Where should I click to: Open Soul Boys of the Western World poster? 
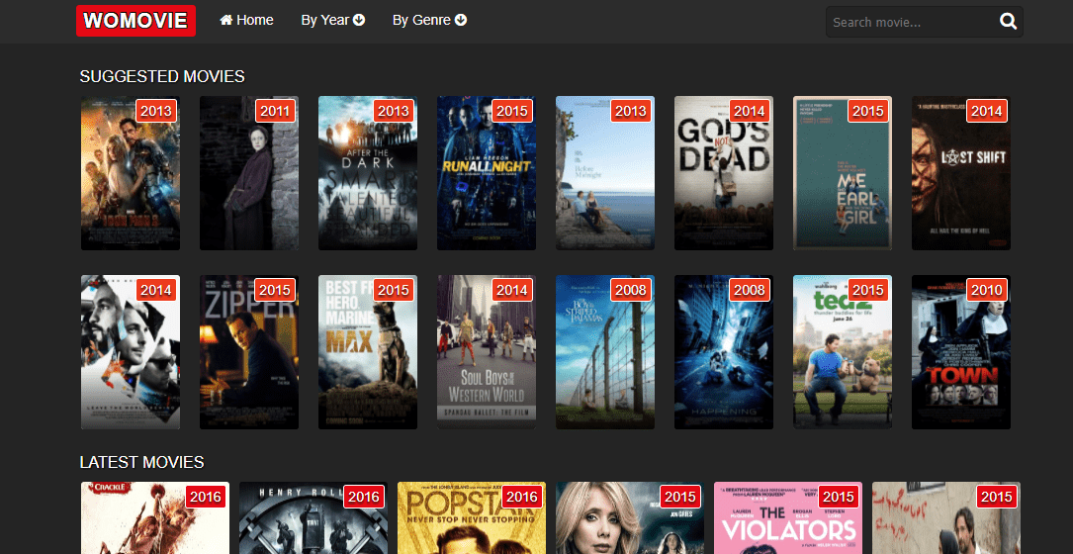pos(487,352)
